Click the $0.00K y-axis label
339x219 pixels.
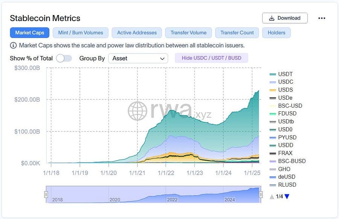tap(31, 163)
